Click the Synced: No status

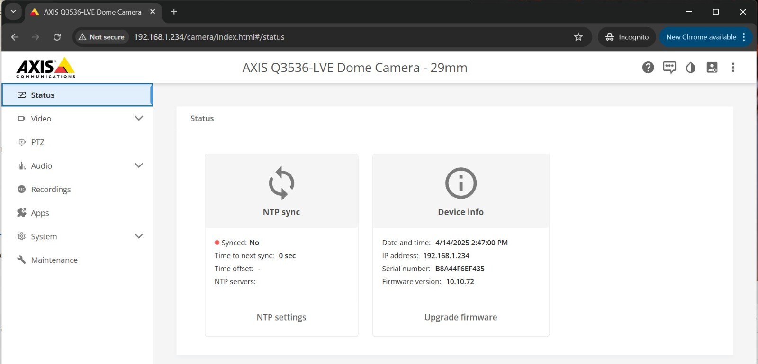click(237, 243)
